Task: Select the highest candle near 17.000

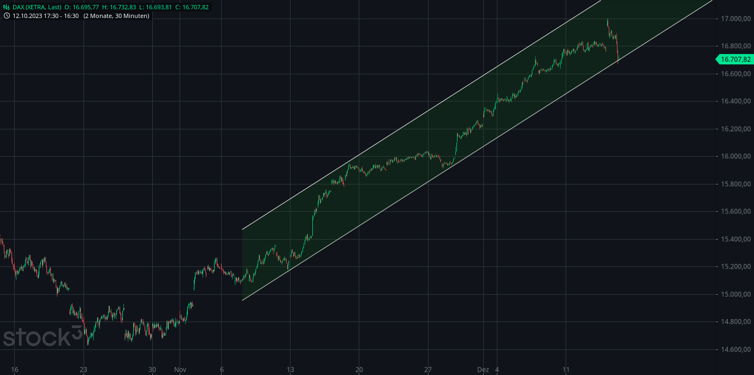Action: (607, 23)
